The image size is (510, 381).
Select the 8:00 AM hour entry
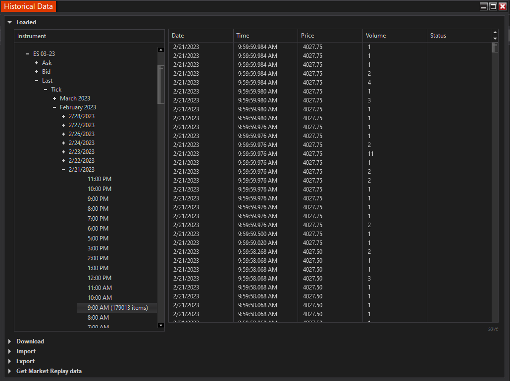[98, 318]
